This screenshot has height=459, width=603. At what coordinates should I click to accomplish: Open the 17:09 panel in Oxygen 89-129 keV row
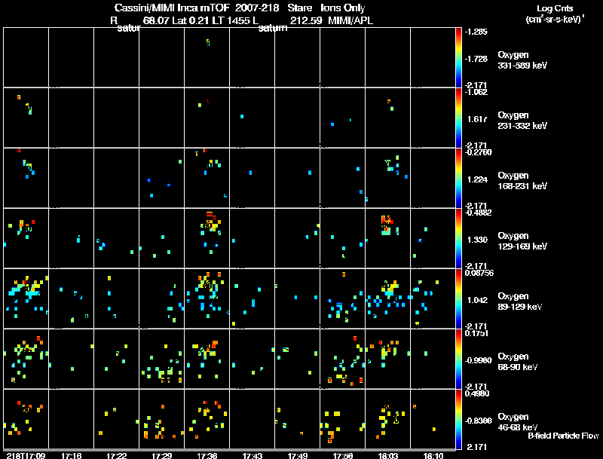pyautogui.click(x=26, y=298)
